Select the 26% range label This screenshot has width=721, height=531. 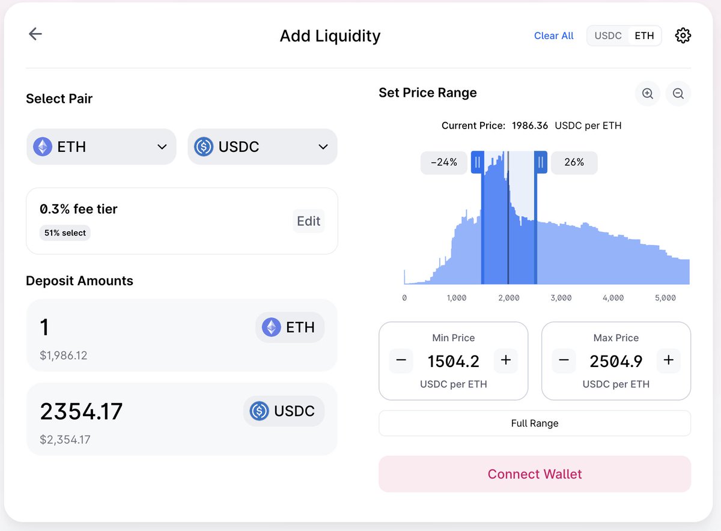[x=574, y=162]
